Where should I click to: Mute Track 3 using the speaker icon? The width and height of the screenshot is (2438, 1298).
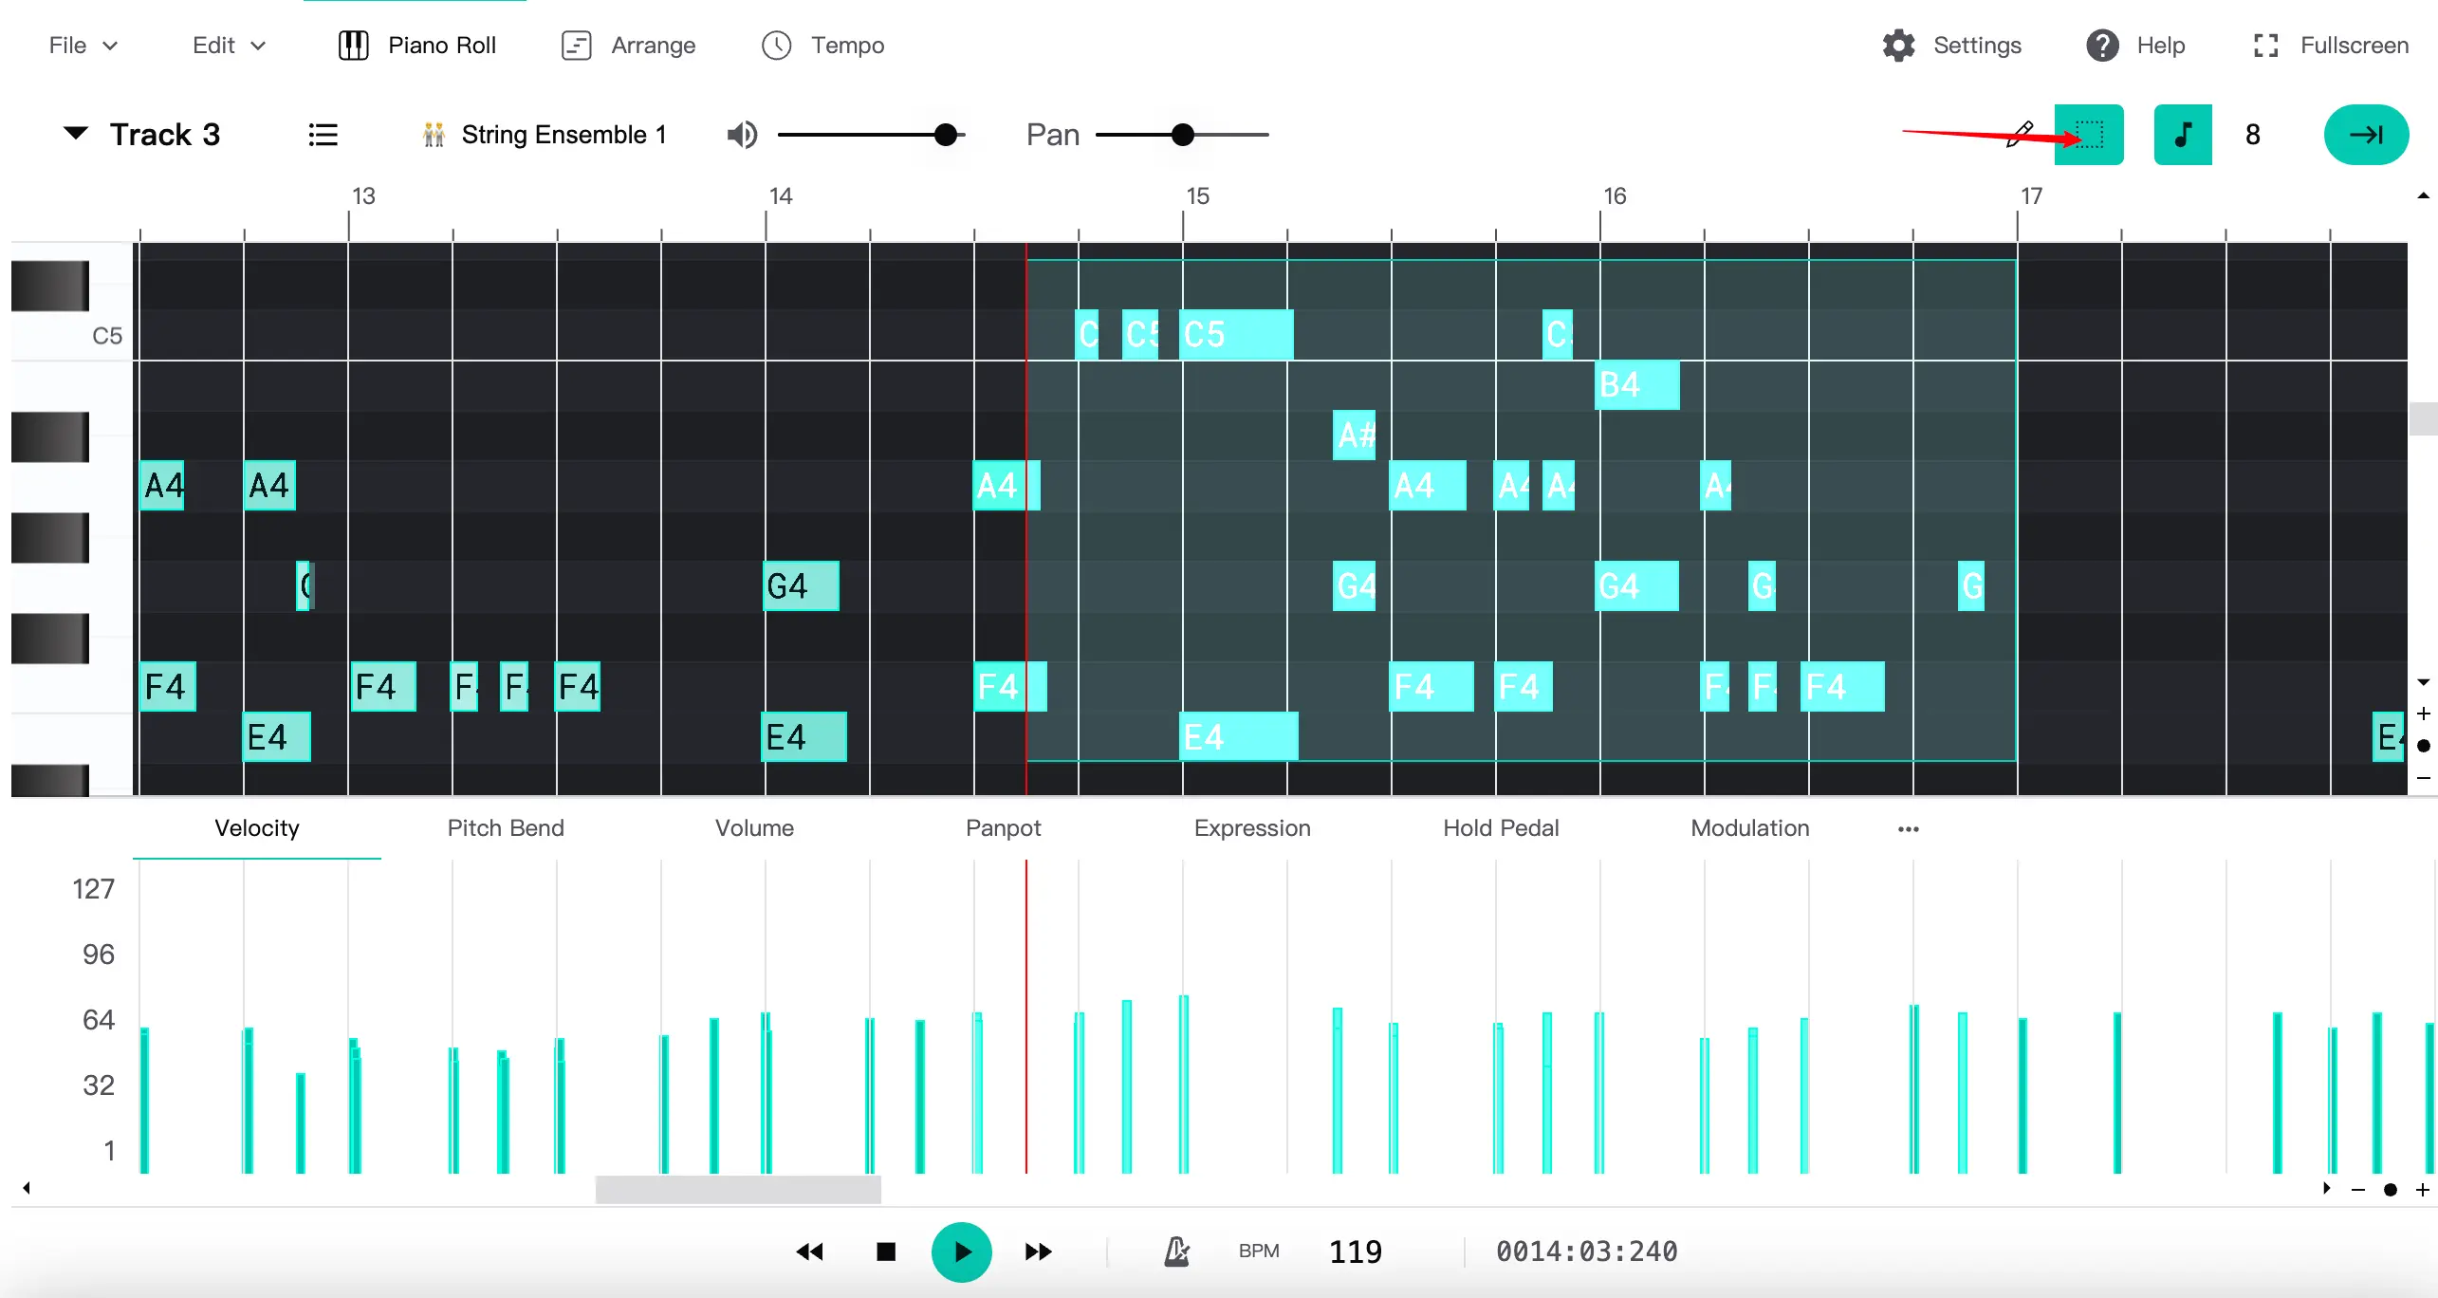click(743, 134)
